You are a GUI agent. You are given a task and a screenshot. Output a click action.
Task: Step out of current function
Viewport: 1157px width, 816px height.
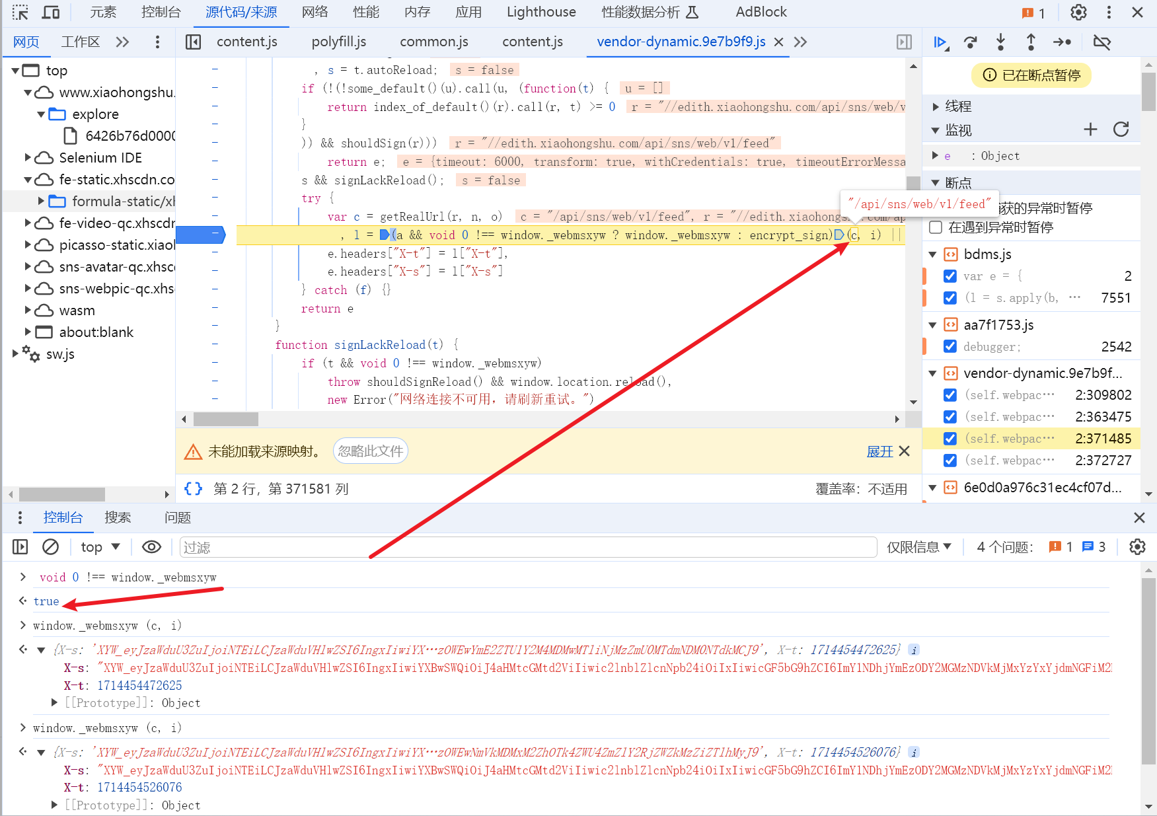coord(1031,42)
